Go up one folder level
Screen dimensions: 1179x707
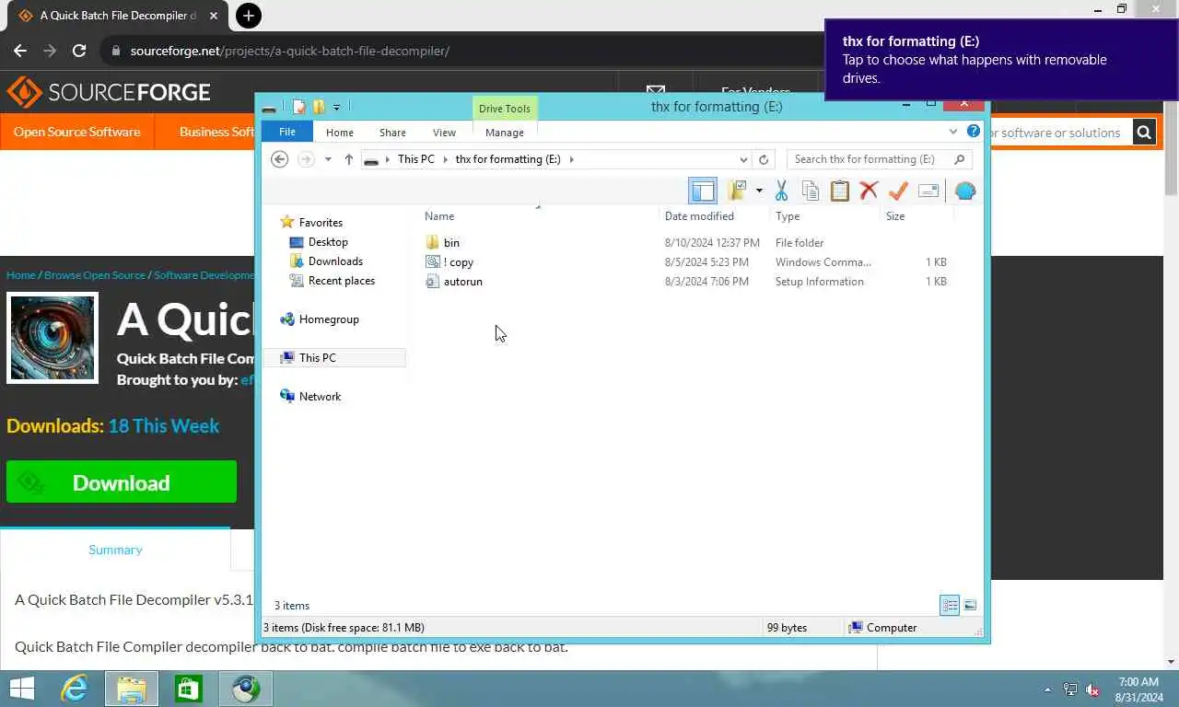click(x=349, y=159)
